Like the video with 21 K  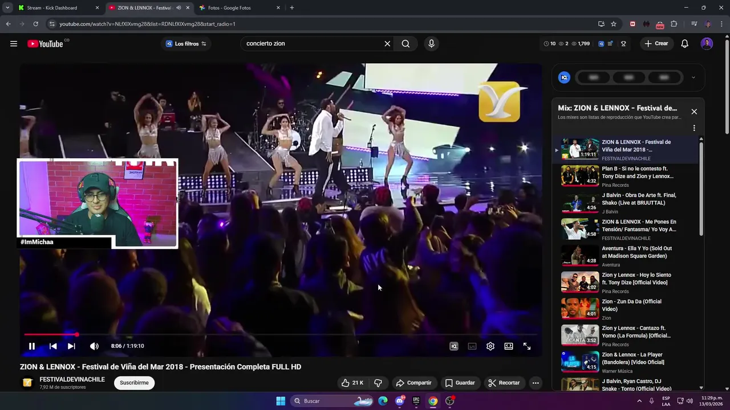click(352, 383)
